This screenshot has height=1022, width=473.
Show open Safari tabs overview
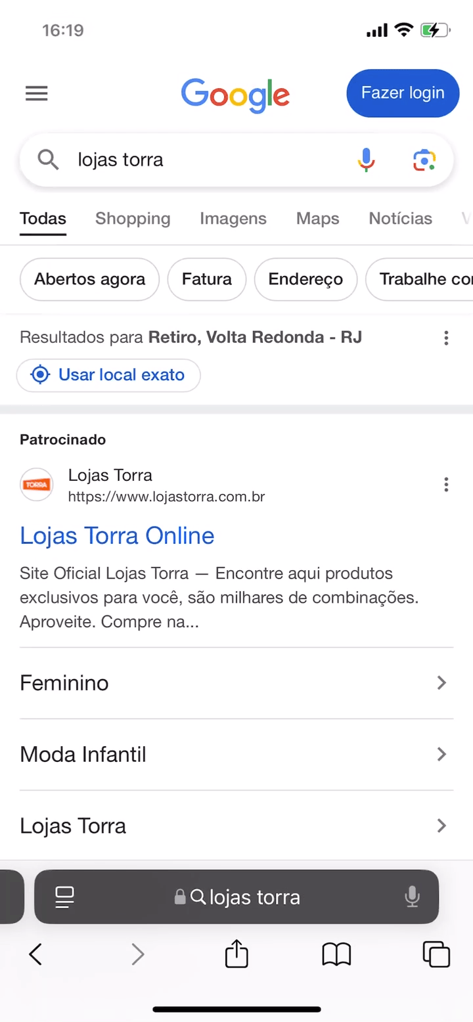click(x=436, y=954)
